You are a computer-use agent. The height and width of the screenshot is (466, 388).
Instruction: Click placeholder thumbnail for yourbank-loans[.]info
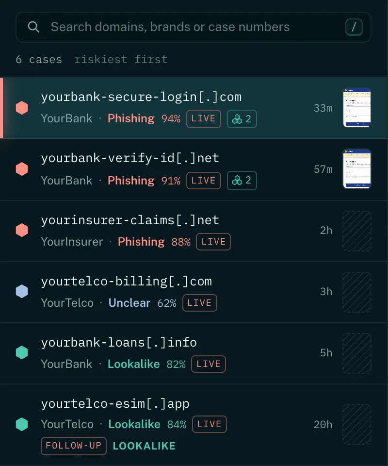pos(357,353)
